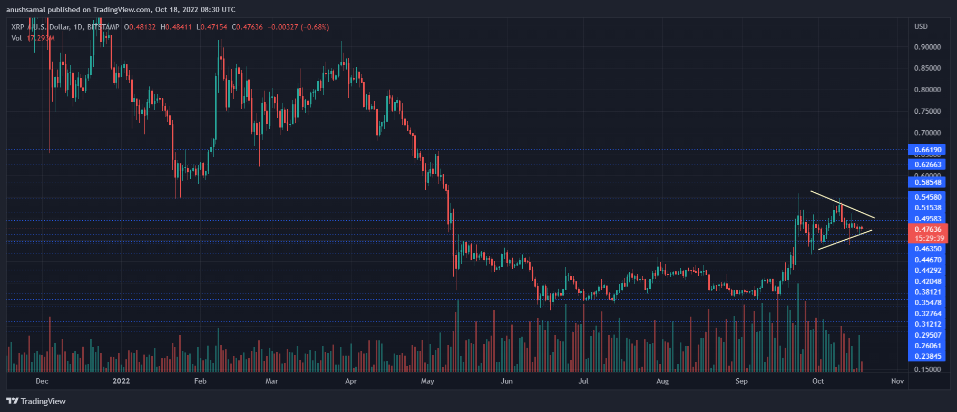
Task: Click the 0.44292 price level tag
Action: point(927,270)
